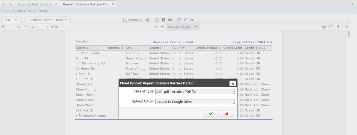
Task: Click the send email envelope icon
Action: [x=157, y=20]
